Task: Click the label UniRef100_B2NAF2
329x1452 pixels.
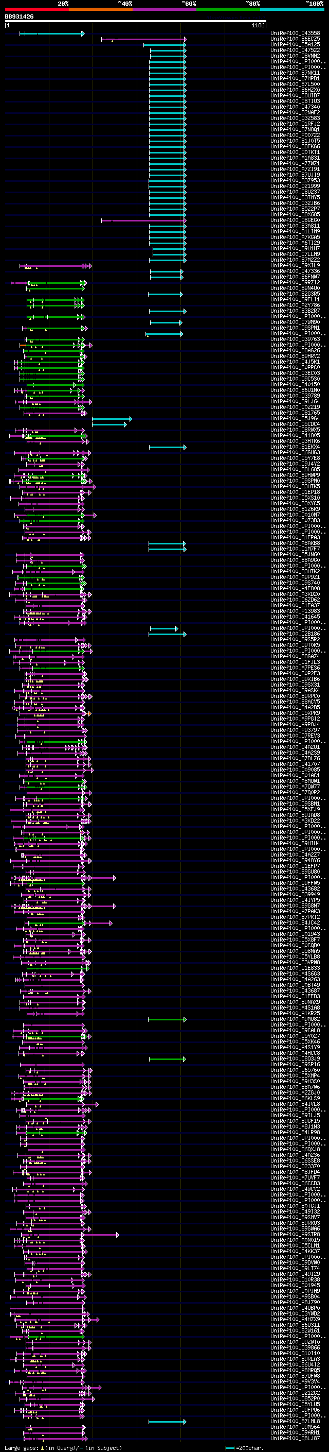Action: (295, 113)
